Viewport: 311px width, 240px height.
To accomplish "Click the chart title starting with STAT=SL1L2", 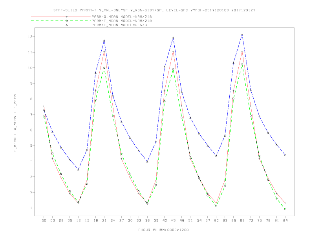I will point(154,10).
